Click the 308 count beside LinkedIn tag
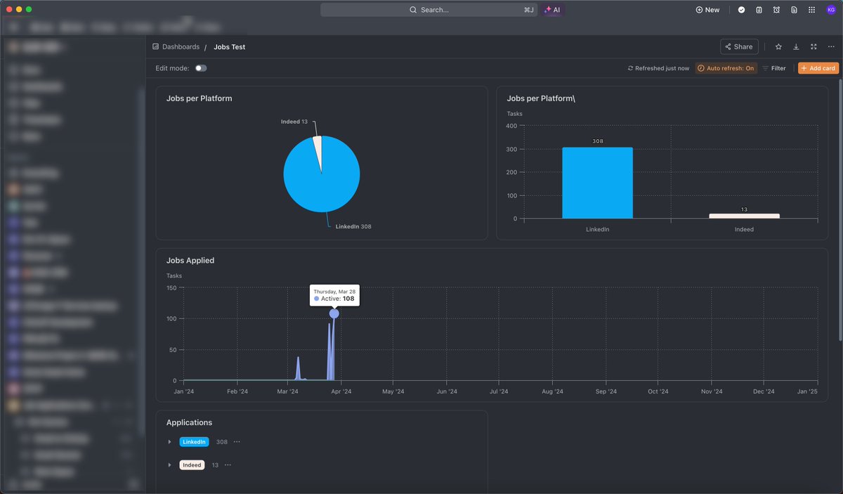The image size is (843, 494). [222, 442]
